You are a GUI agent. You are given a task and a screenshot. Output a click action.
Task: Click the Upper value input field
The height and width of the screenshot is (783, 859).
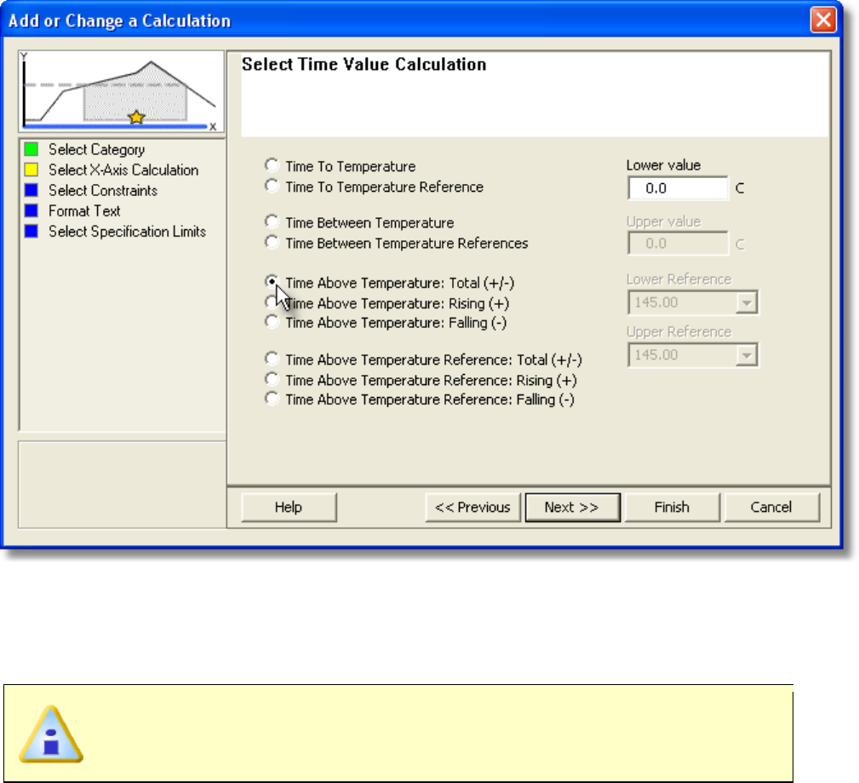pos(679,244)
